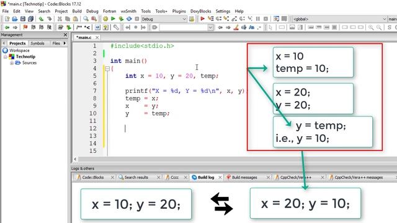The image size is (397, 223).
Task: Save all files toolbar icon
Action: coord(30,19)
